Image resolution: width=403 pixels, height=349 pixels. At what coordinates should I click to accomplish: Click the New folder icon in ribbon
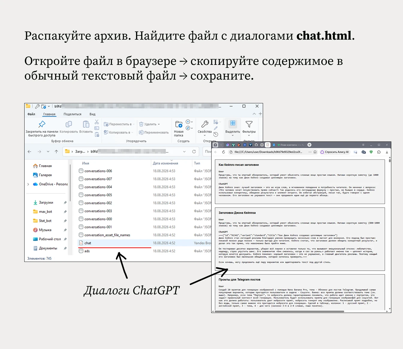[179, 124]
